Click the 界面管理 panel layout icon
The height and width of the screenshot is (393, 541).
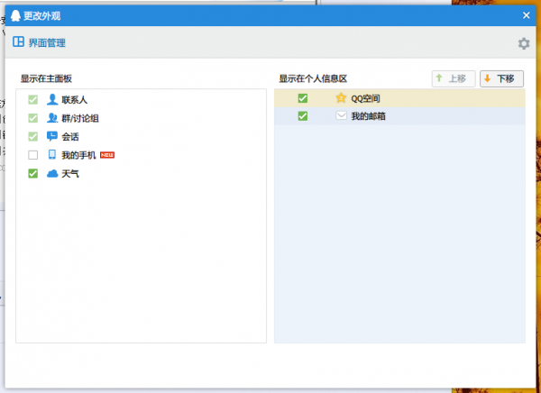[x=18, y=41]
